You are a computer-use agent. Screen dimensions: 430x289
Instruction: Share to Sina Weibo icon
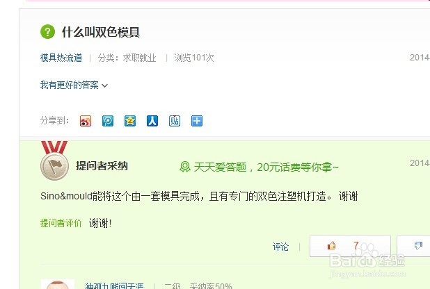pos(86,121)
